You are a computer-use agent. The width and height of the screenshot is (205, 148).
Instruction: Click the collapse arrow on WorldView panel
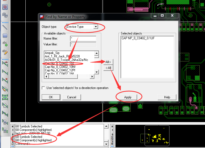click(112, 130)
